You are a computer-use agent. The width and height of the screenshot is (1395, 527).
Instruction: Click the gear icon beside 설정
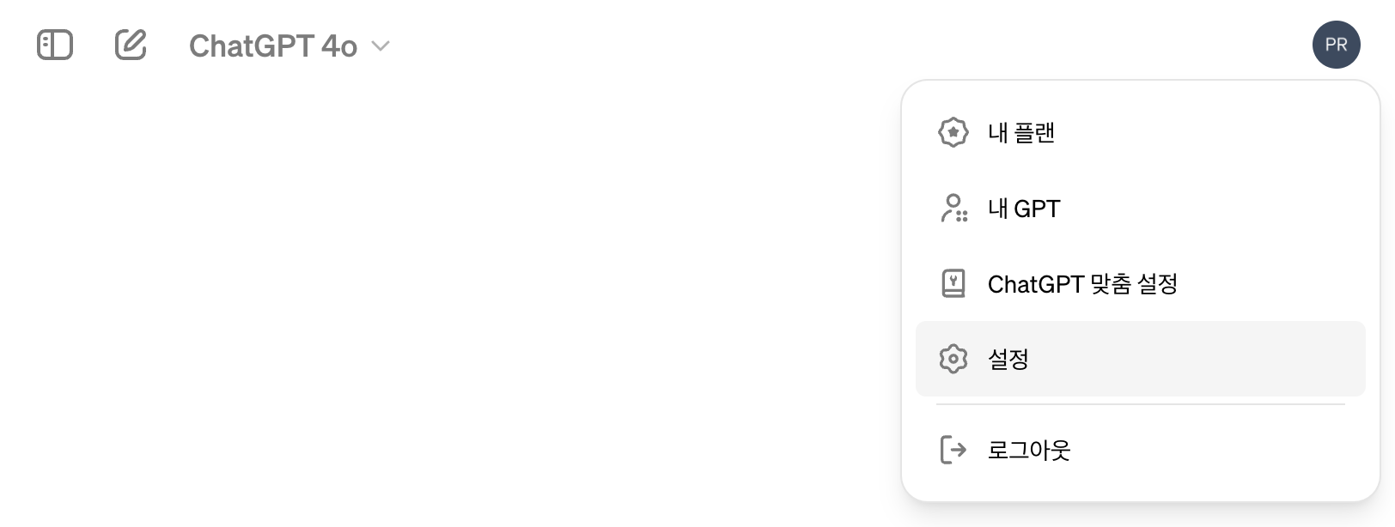coord(953,360)
